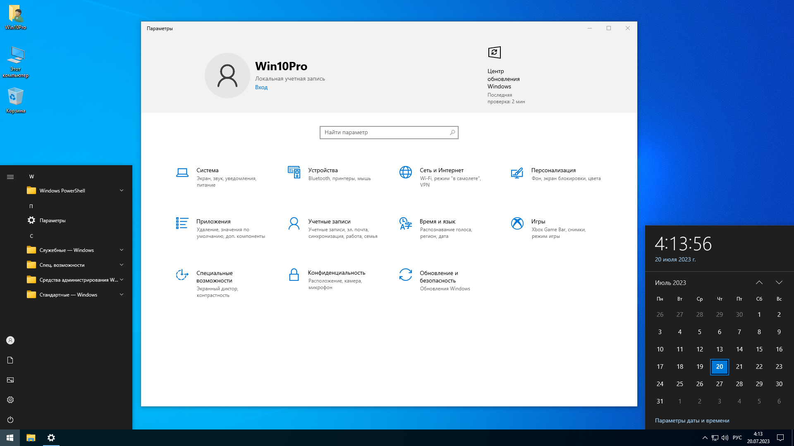The width and height of the screenshot is (794, 446).
Task: Open Settings gear in Start menu sidebar
Action: point(10,400)
